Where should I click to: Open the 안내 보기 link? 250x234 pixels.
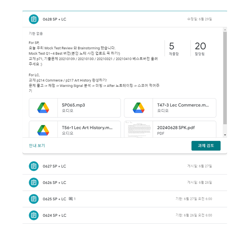pos(37,146)
